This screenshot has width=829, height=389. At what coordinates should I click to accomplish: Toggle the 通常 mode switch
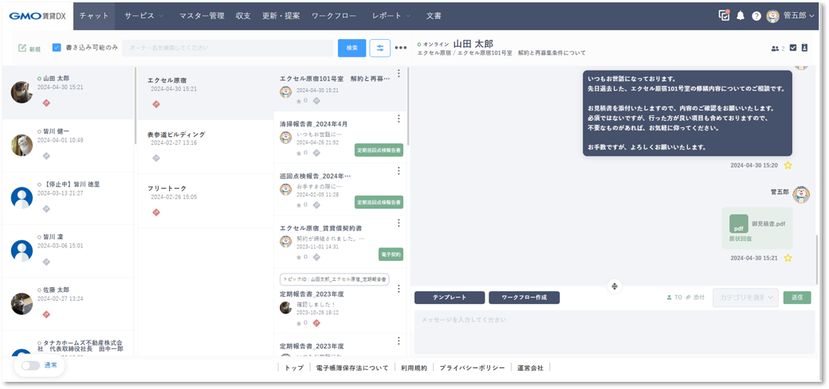(x=30, y=365)
